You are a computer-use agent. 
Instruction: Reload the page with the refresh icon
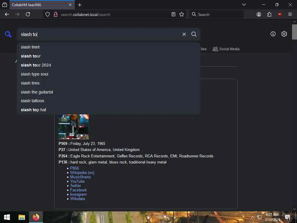click(28, 15)
